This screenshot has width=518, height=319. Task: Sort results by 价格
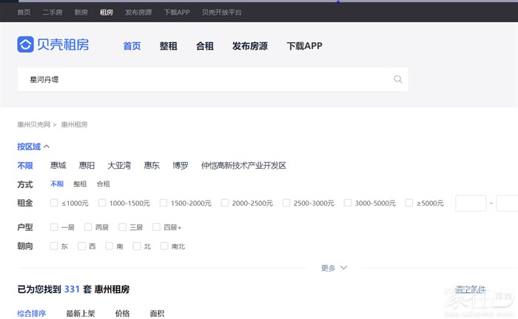tap(122, 314)
